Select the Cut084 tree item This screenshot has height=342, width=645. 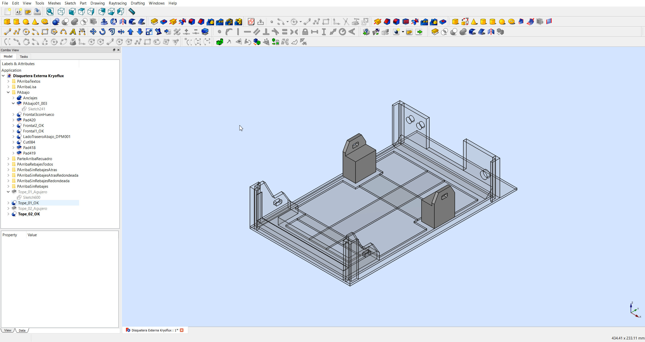coord(29,142)
